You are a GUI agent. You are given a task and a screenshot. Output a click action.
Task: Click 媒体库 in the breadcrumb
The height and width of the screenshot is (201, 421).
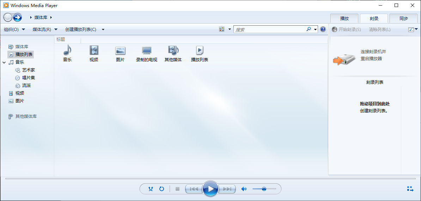click(x=41, y=17)
